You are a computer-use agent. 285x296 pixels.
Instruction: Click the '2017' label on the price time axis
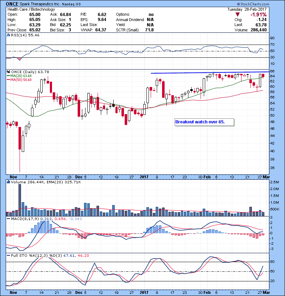click(144, 177)
